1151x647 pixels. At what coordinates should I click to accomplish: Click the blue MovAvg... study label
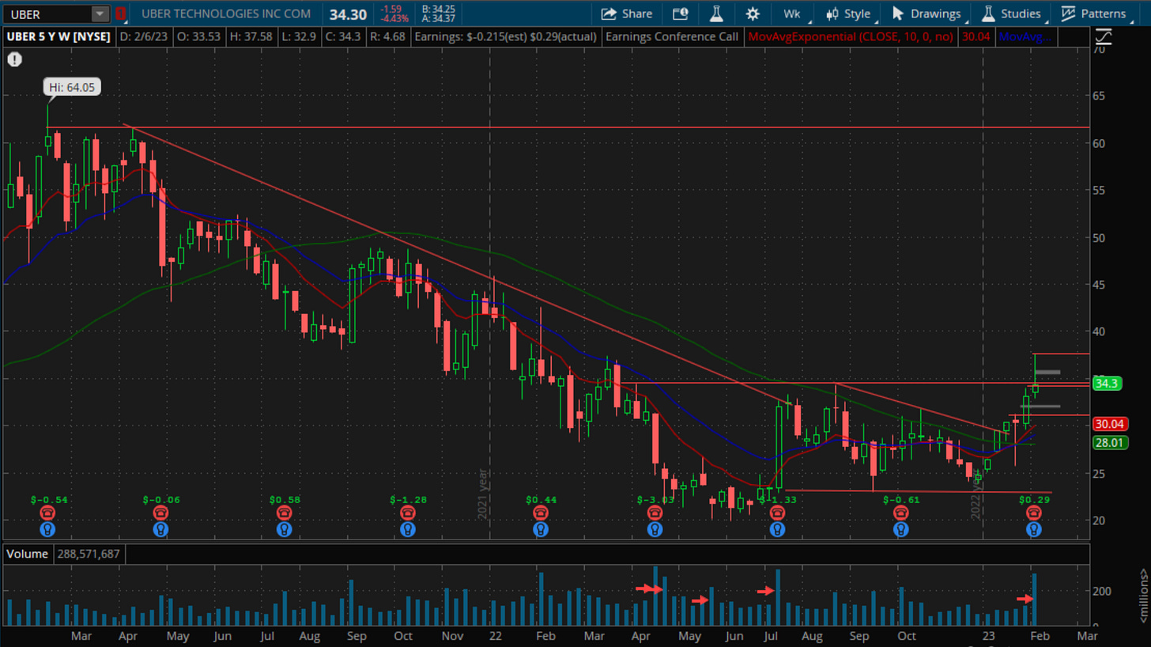tap(1025, 36)
